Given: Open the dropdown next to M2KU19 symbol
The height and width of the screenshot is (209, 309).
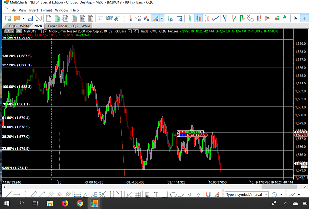Looking at the screenshot, I should tap(40, 31).
